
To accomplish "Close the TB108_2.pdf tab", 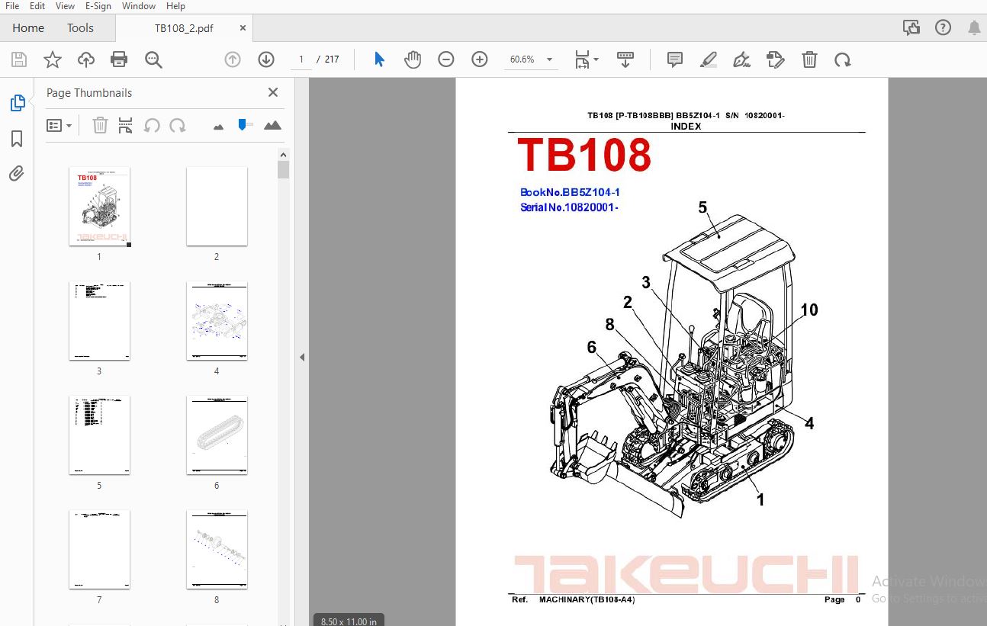I will coord(243,28).
